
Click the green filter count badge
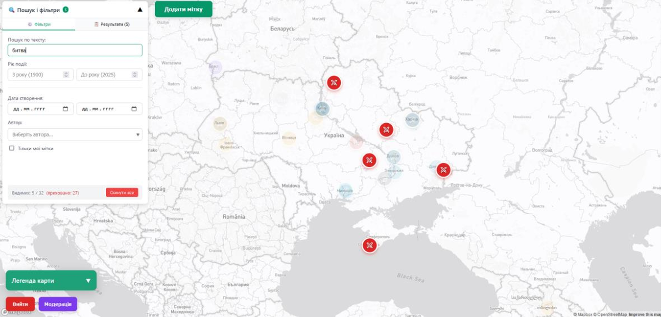click(x=66, y=9)
